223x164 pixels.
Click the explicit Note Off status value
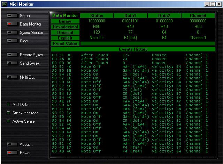tap(97, 38)
